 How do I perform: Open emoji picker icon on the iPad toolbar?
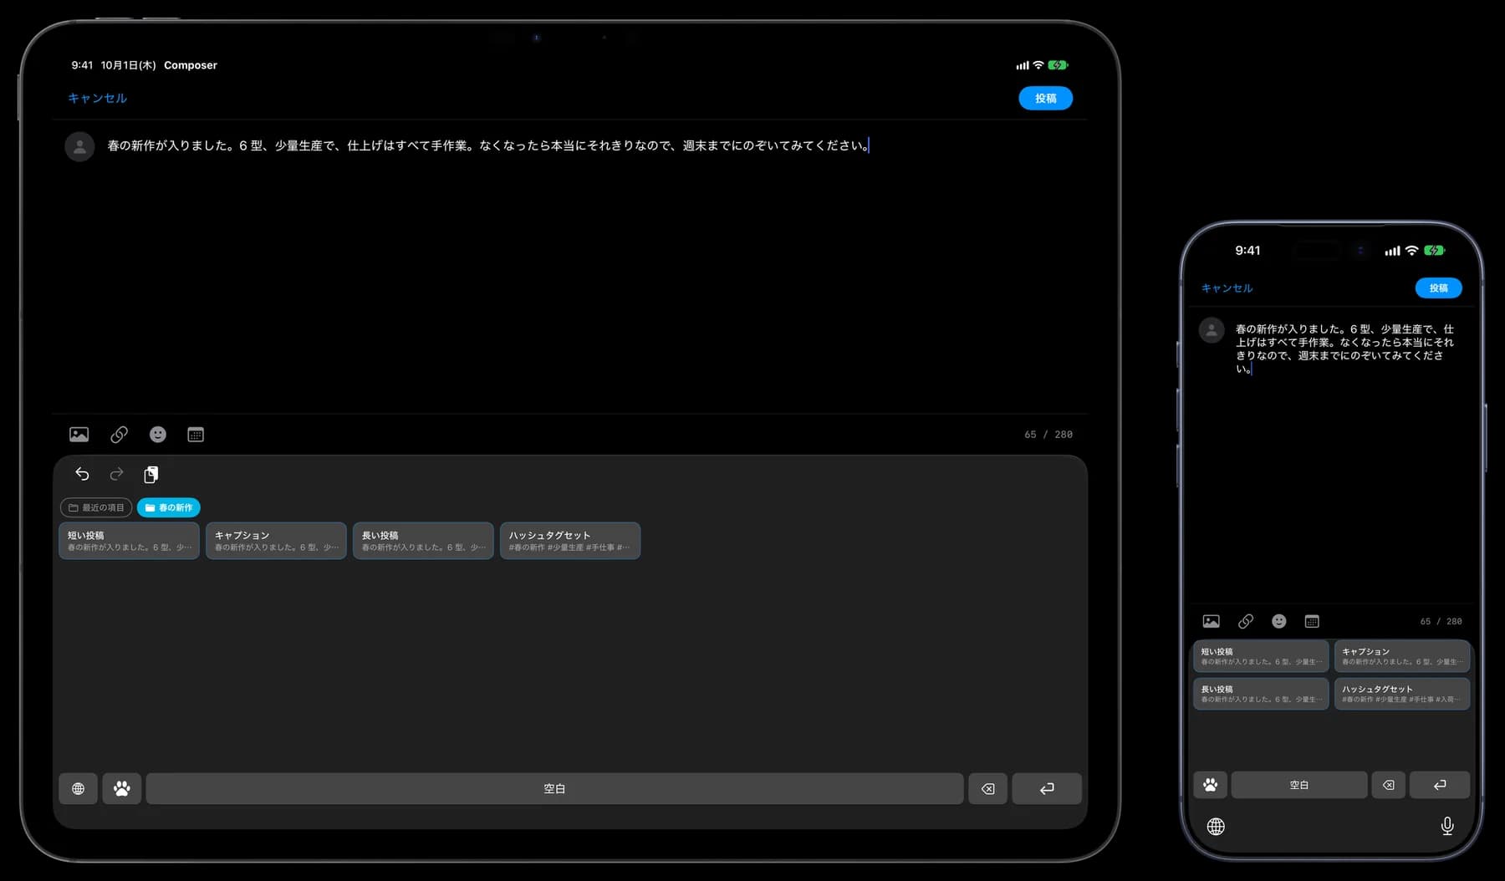click(x=157, y=434)
